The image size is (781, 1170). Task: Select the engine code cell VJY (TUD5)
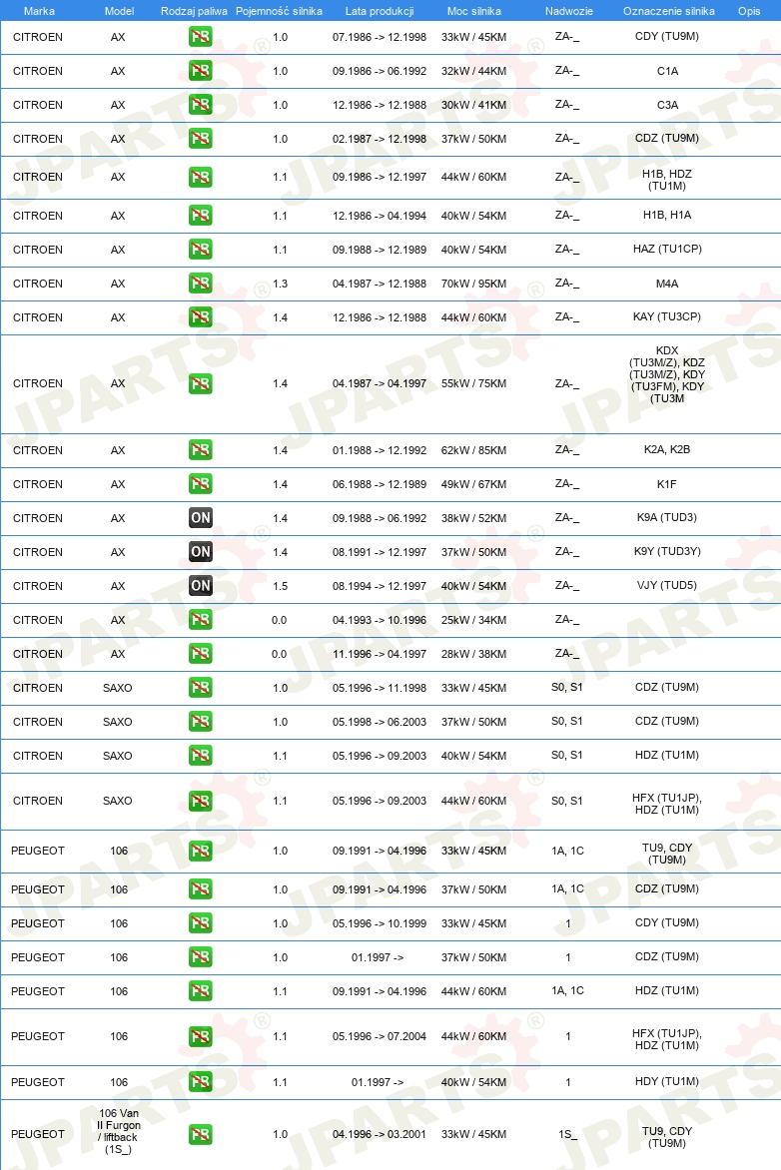click(x=667, y=585)
